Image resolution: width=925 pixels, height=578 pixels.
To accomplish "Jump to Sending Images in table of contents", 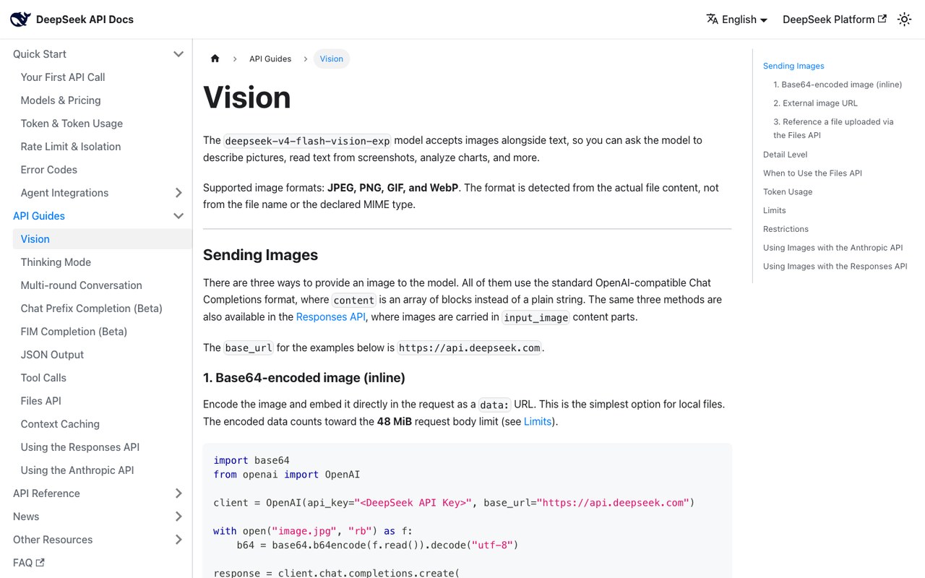I will click(x=793, y=66).
